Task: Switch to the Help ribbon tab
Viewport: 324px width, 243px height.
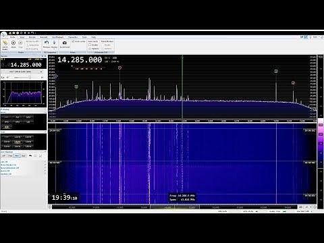Action: pos(93,37)
